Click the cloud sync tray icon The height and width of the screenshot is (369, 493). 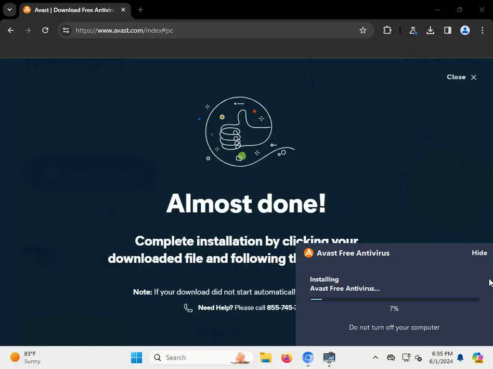click(x=391, y=357)
